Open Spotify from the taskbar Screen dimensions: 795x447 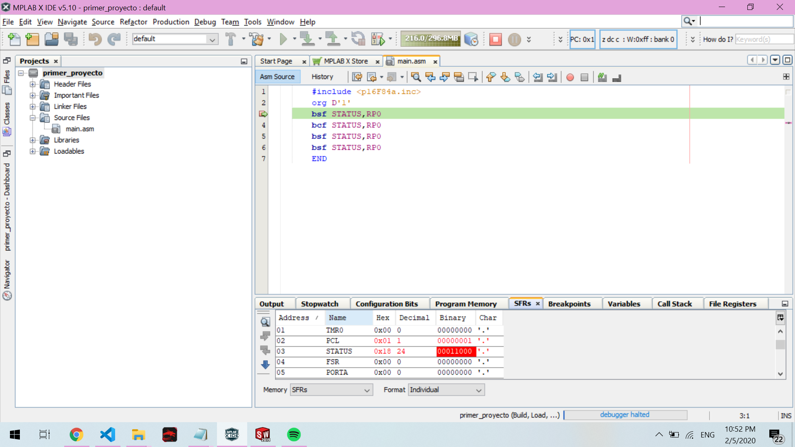(x=294, y=435)
